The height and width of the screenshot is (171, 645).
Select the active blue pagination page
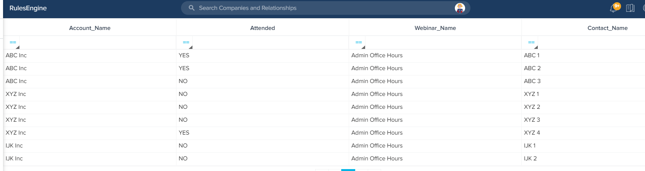coord(348,170)
